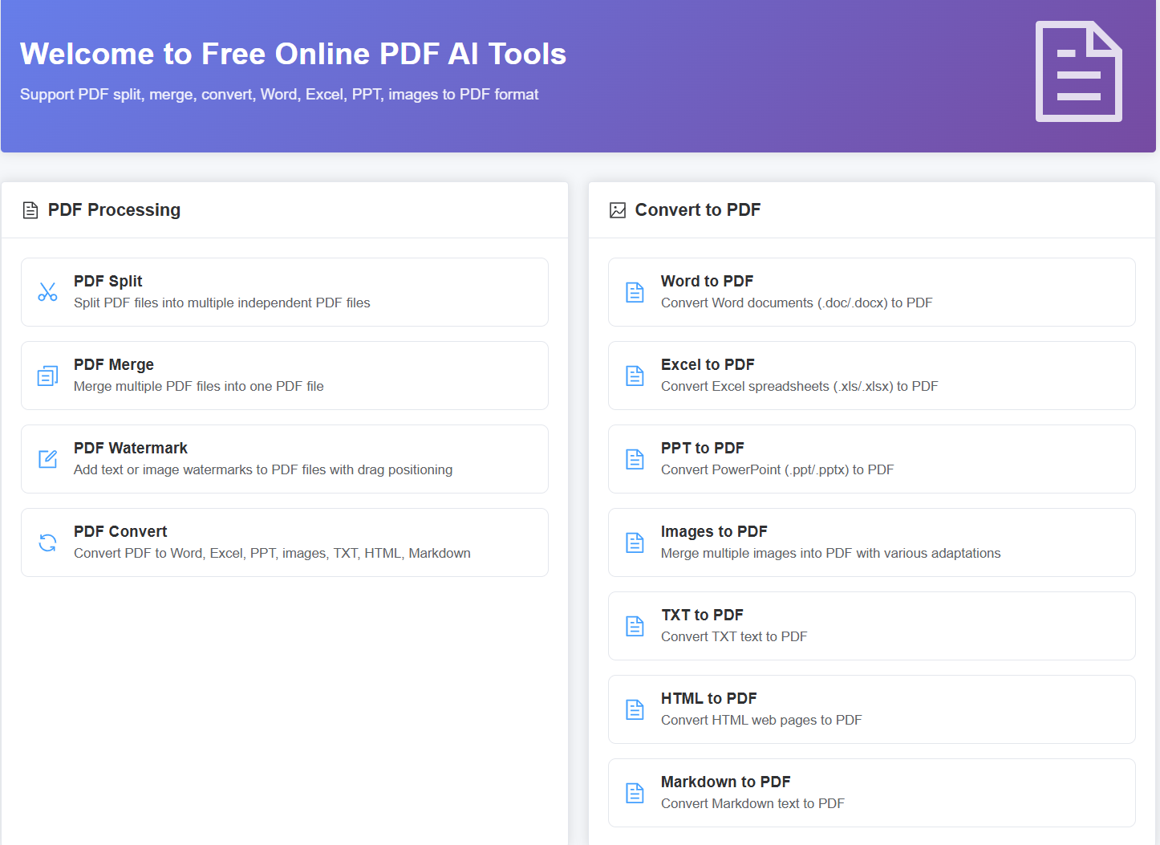Click the Markdown to PDF file icon
This screenshot has height=845, width=1160.
click(635, 793)
